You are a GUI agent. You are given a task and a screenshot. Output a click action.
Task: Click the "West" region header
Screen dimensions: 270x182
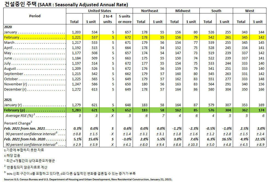pos(249,11)
